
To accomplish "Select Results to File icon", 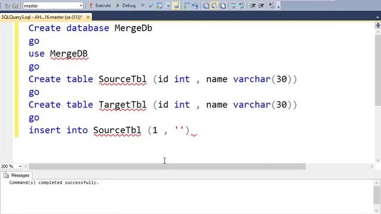I will coord(223,5).
